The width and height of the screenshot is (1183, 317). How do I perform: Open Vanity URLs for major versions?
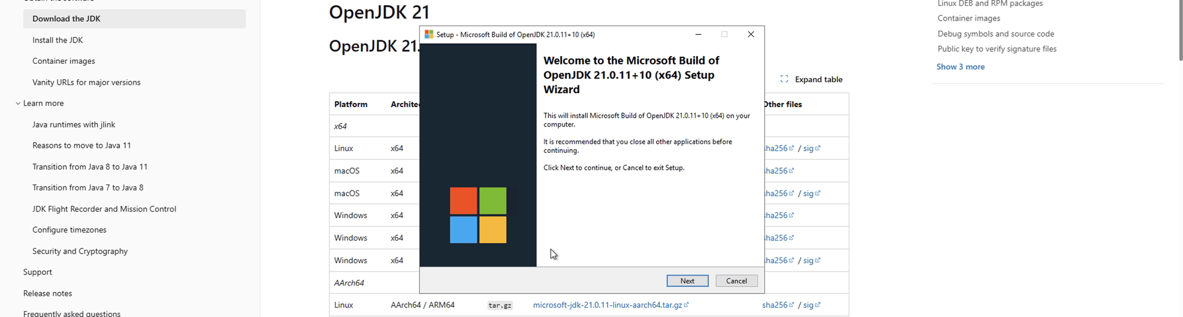pyautogui.click(x=86, y=82)
